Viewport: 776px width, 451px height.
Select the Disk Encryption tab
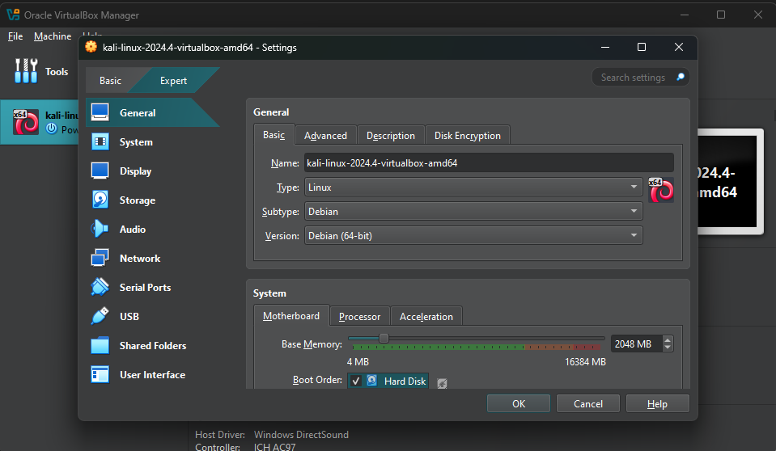(467, 136)
